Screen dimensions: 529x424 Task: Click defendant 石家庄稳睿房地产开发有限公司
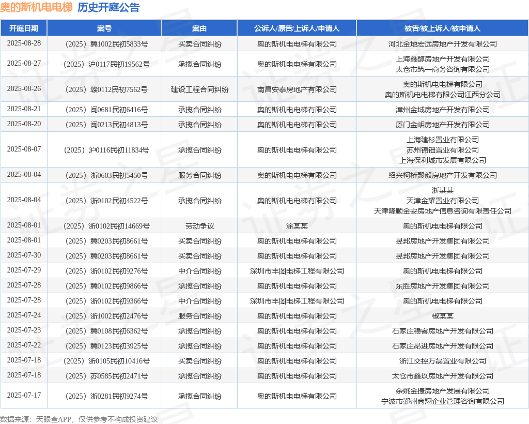tap(443, 331)
